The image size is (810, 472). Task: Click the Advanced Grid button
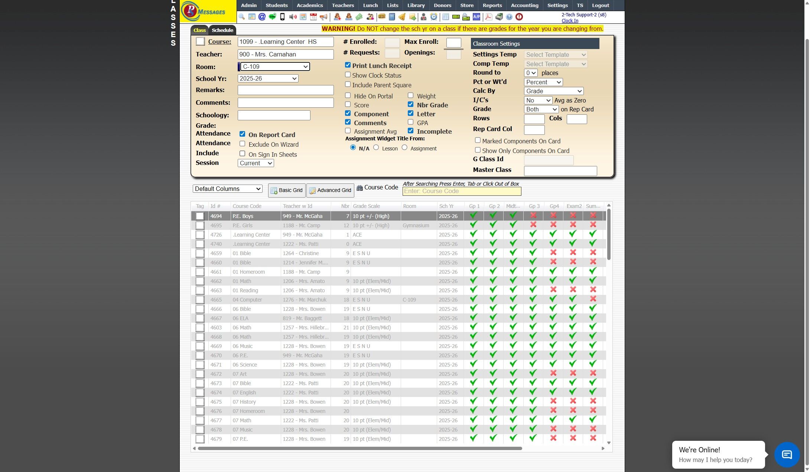click(x=330, y=190)
